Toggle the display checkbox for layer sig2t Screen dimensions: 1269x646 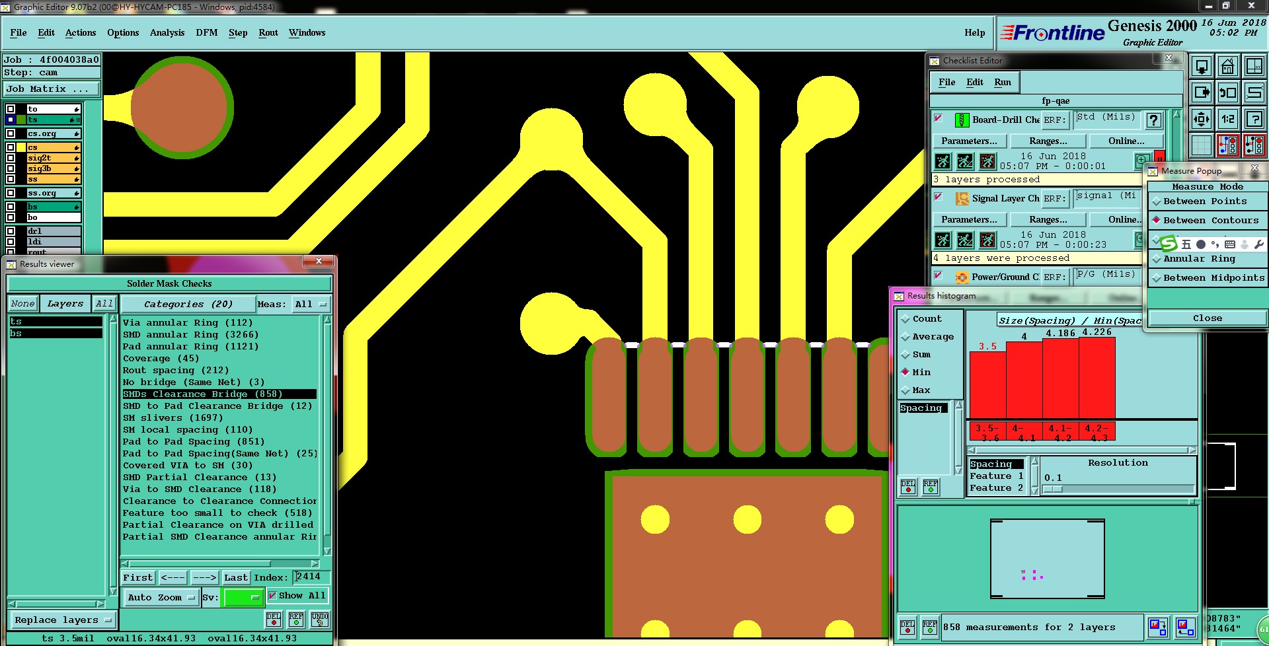pyautogui.click(x=11, y=158)
